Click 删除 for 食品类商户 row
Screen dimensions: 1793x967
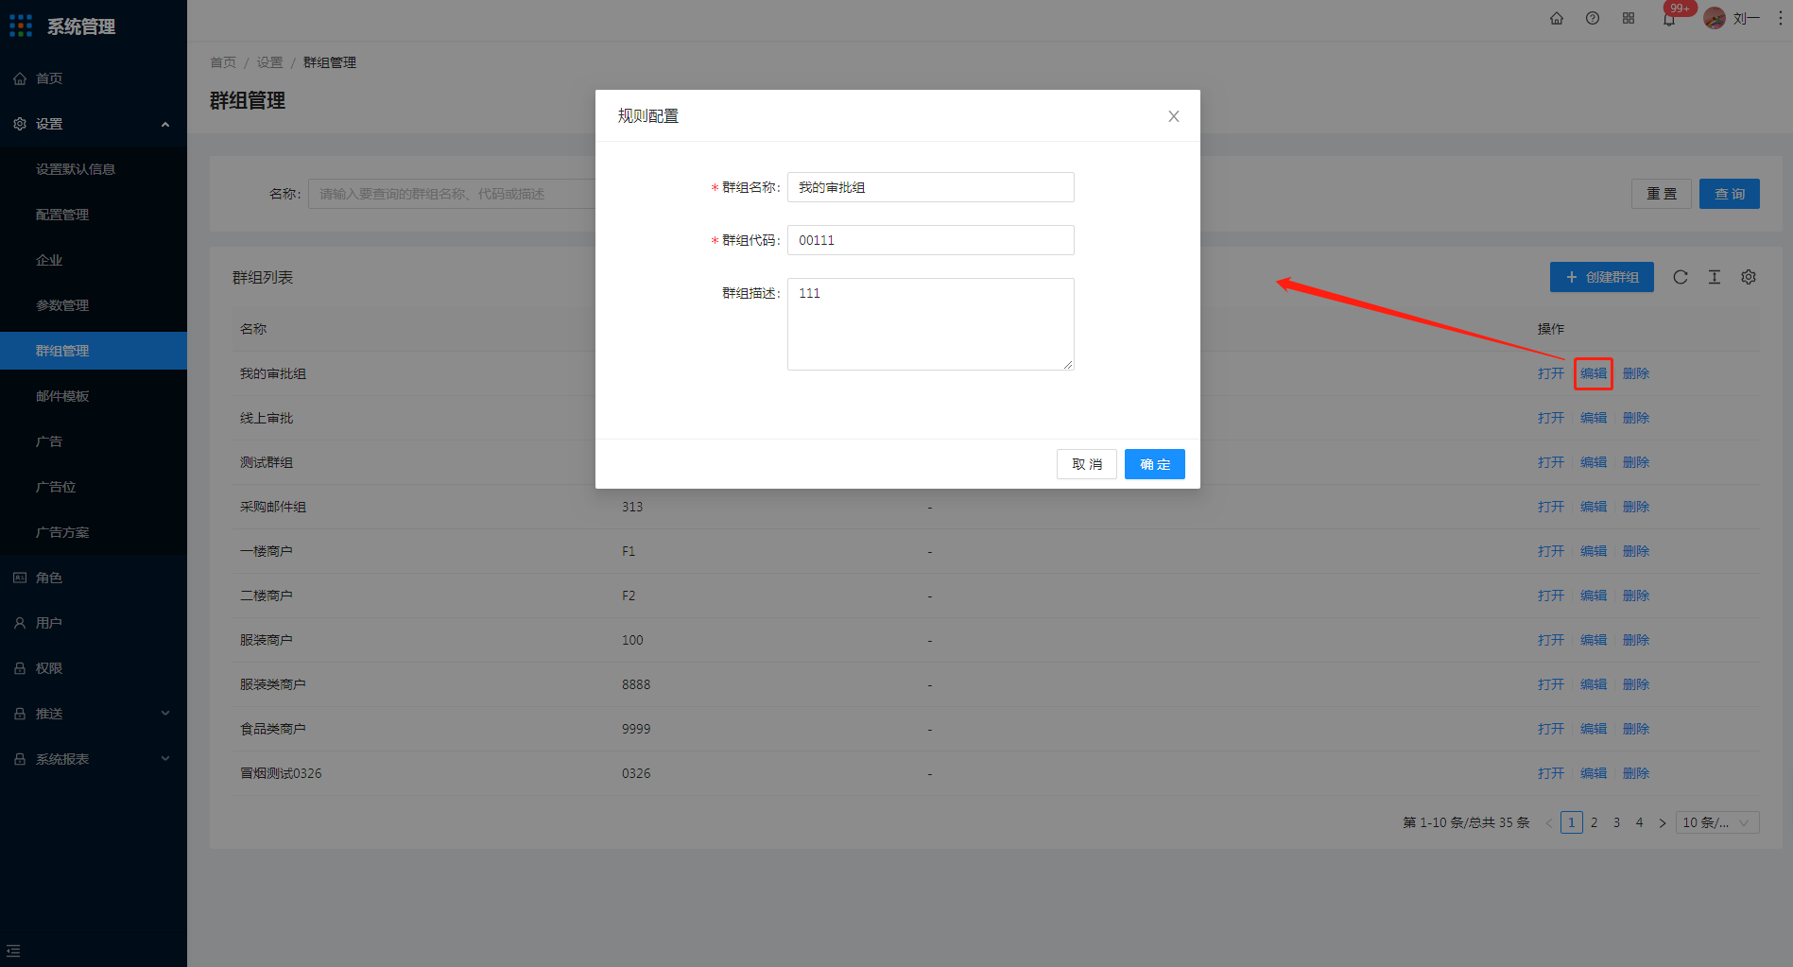pyautogui.click(x=1636, y=729)
